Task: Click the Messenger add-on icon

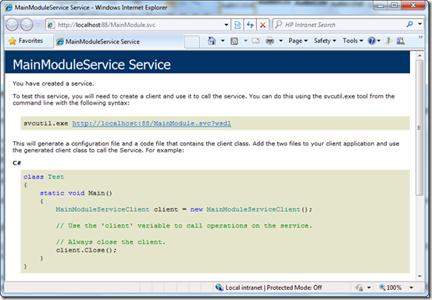Action: (x=389, y=41)
